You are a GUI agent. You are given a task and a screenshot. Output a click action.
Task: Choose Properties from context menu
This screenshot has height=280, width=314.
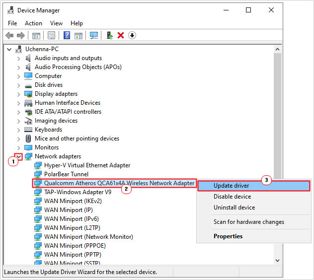pos(254,236)
